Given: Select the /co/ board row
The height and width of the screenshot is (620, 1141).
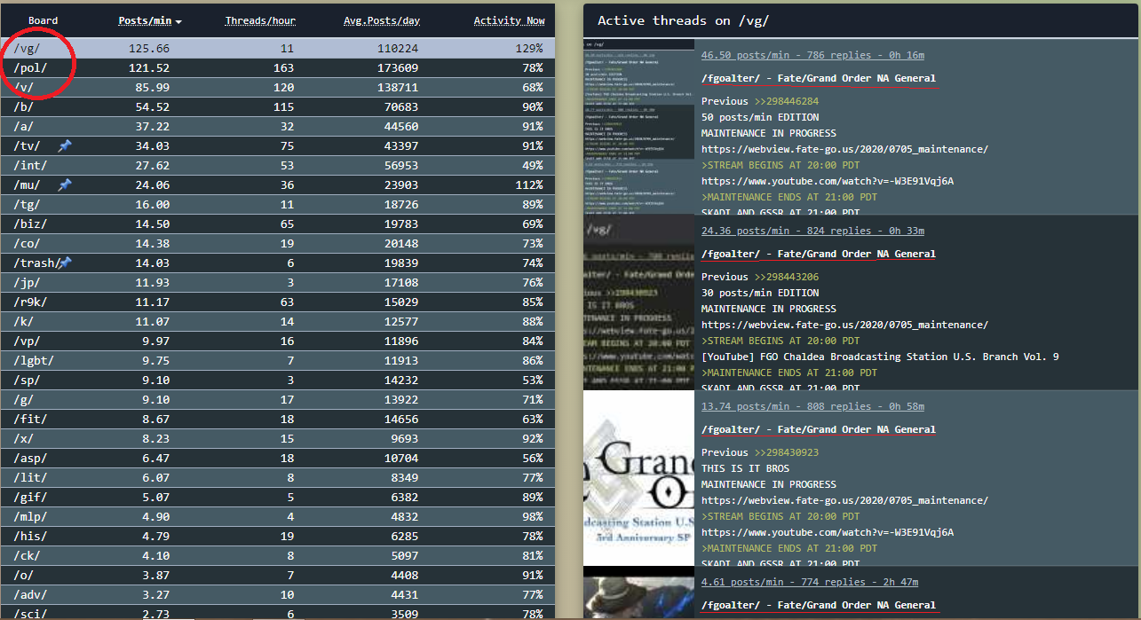Looking at the screenshot, I should (x=279, y=243).
